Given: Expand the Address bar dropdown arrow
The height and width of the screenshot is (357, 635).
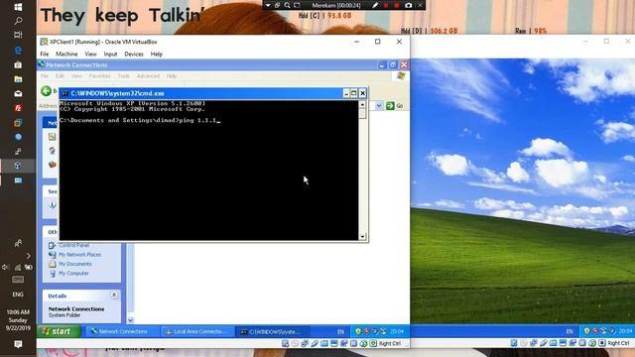Looking at the screenshot, I should (379, 106).
